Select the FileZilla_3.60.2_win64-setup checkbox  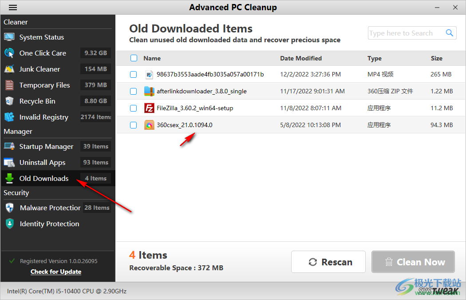click(x=134, y=108)
